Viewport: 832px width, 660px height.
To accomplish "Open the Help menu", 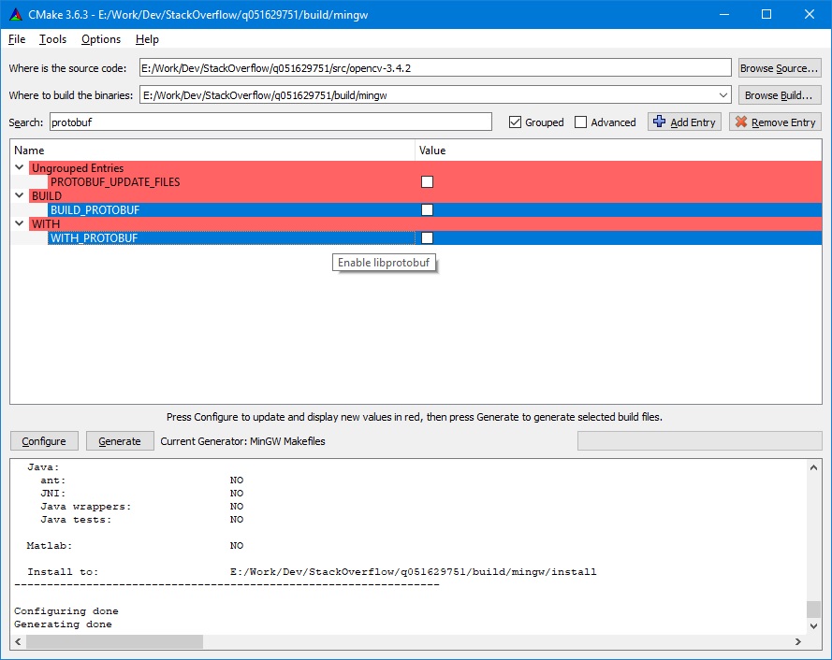I will pos(147,39).
